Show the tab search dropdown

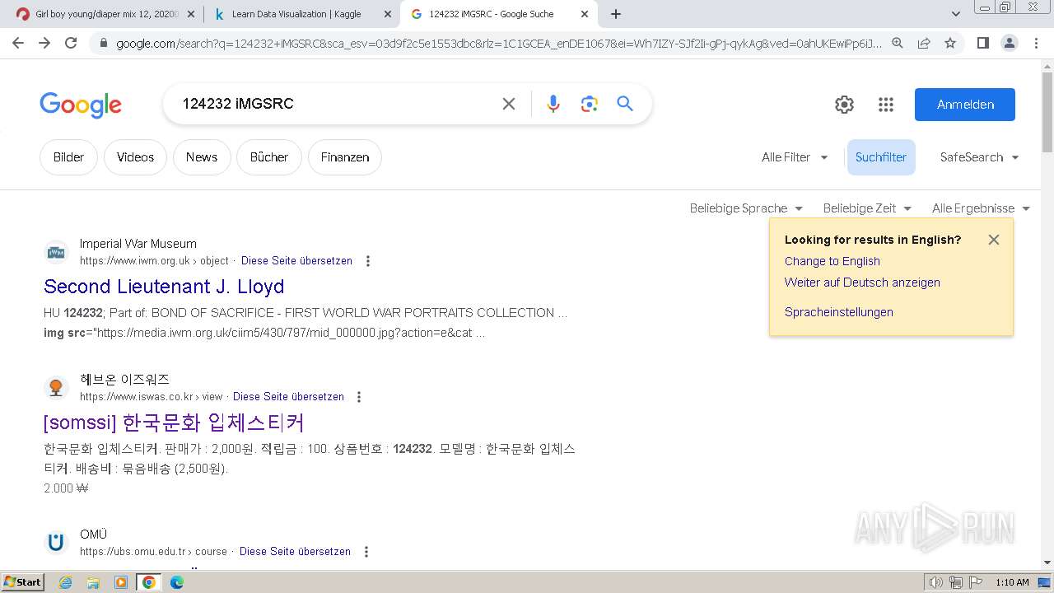[x=956, y=14]
